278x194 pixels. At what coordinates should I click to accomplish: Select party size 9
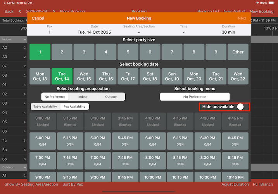(x=216, y=52)
